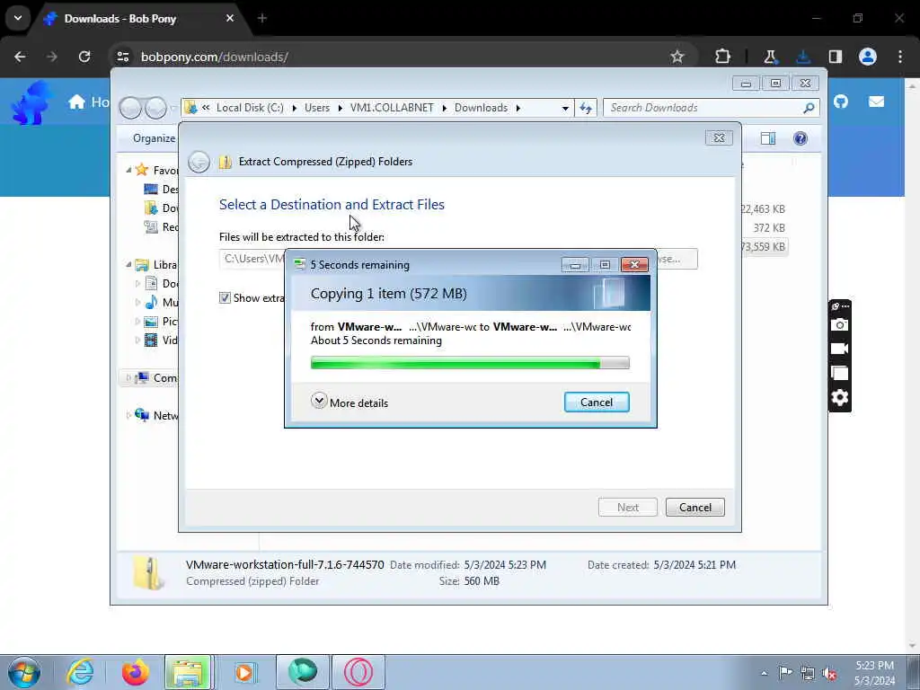This screenshot has width=920, height=690.
Task: Launch Firefox from taskbar
Action: click(135, 672)
